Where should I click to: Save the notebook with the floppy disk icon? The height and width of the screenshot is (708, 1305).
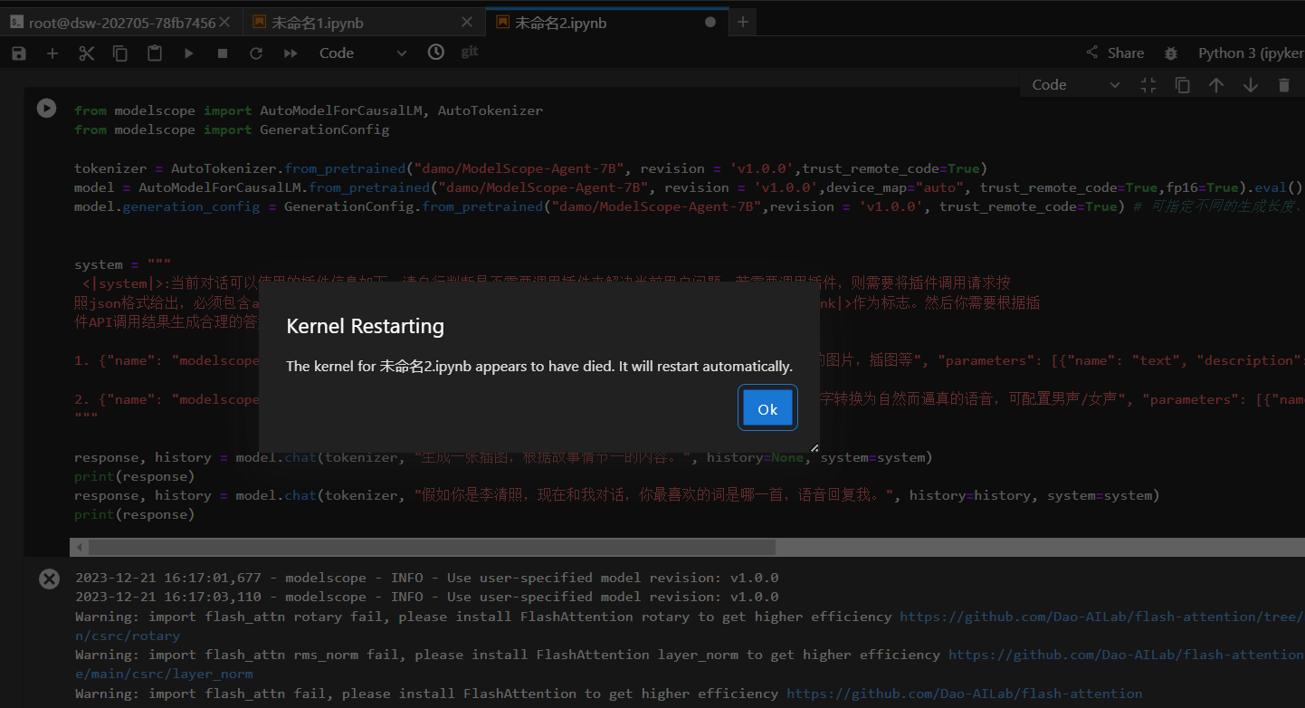18,53
